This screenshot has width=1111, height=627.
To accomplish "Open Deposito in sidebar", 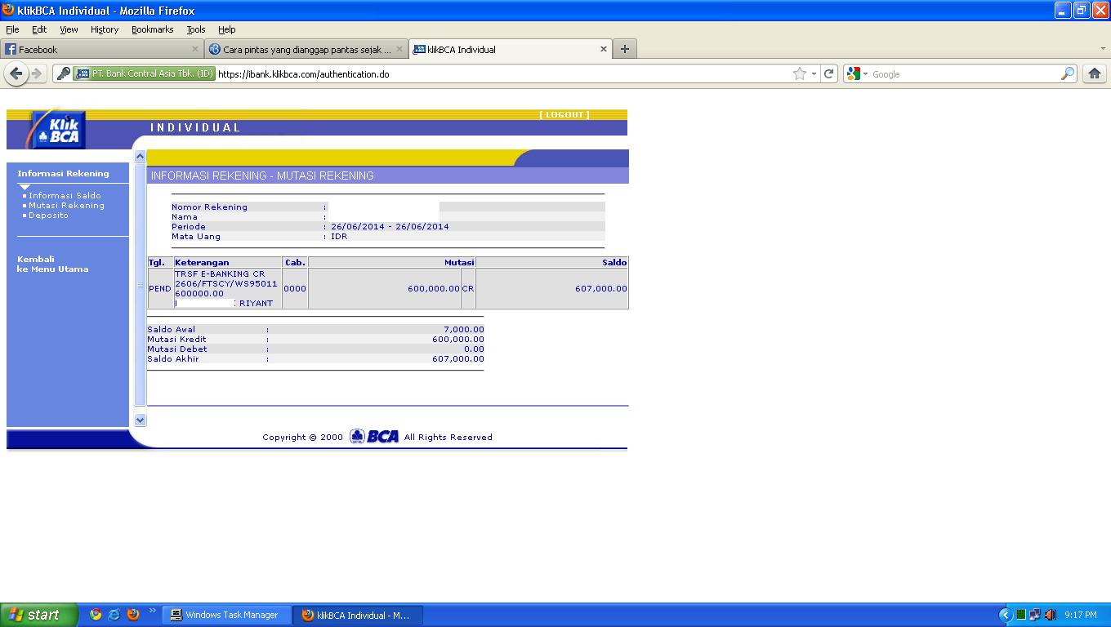I will [x=48, y=216].
